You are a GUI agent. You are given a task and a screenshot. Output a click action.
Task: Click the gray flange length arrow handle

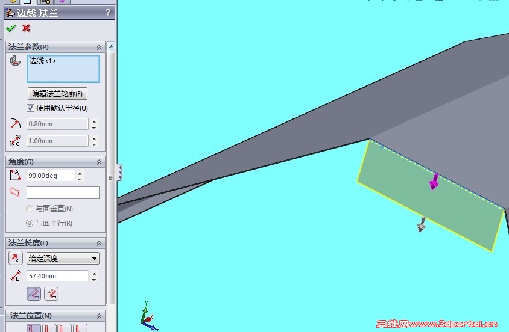422,224
